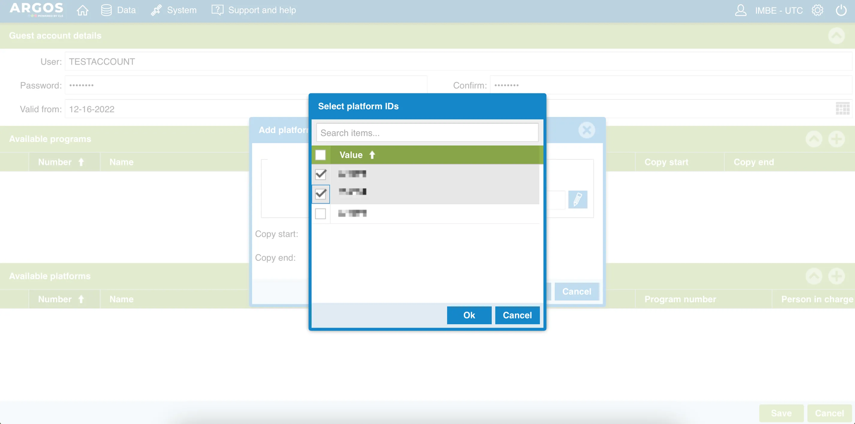Click the power logout icon

coord(841,10)
